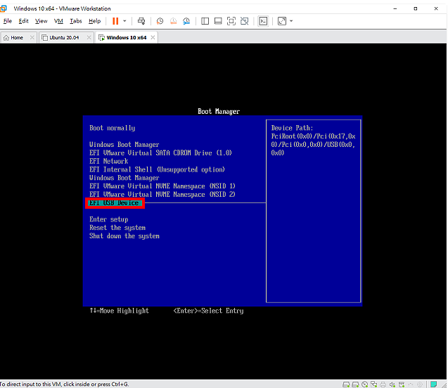
Task: Click the orange Suspend VM pause icon
Action: pyautogui.click(x=115, y=21)
